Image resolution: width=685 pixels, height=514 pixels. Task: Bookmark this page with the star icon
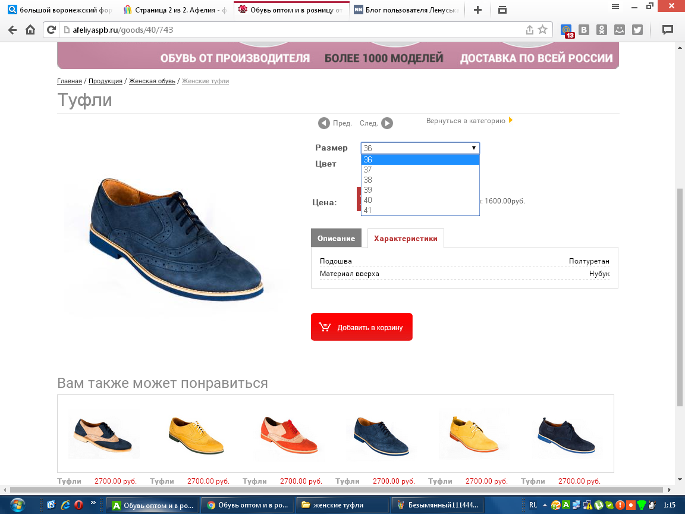coord(542,30)
